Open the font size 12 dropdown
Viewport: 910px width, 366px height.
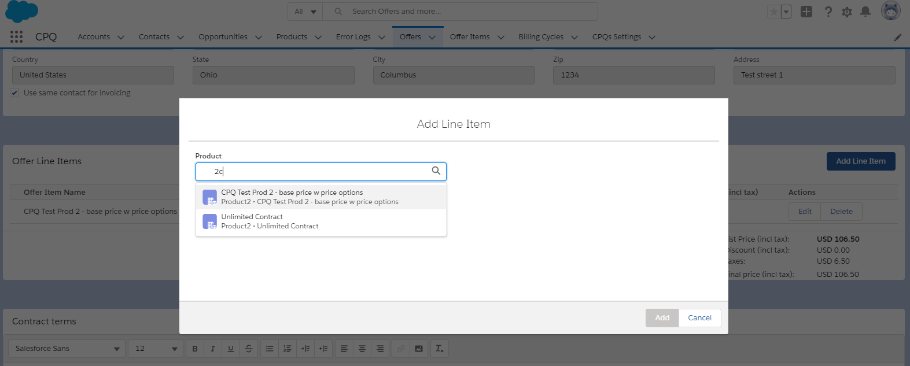(x=156, y=349)
